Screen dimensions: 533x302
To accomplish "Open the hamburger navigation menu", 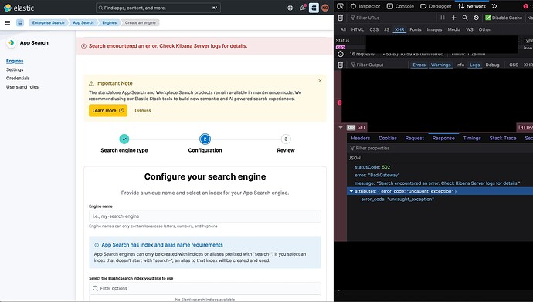I will [x=8, y=22].
